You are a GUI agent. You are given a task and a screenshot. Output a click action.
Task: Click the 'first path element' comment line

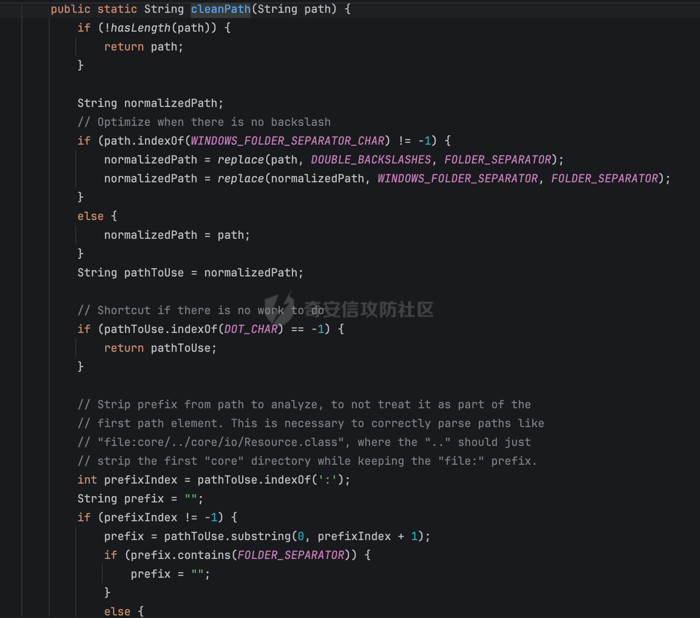(x=311, y=423)
